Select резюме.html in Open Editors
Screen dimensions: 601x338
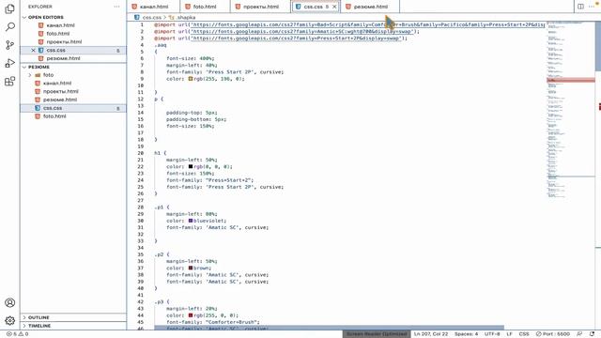(x=63, y=58)
